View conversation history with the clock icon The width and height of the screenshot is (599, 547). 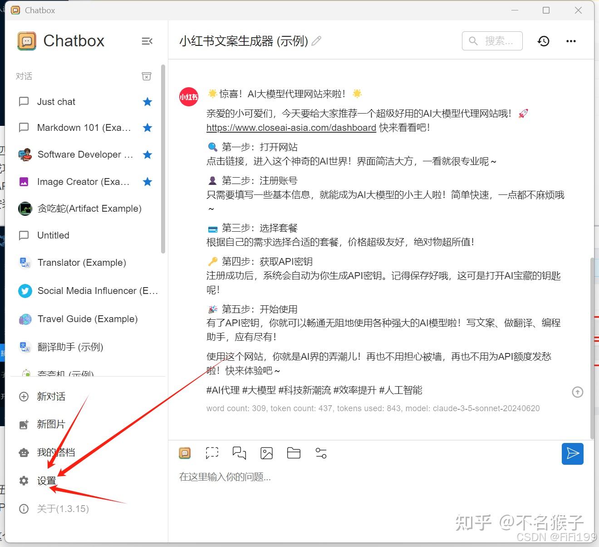543,41
